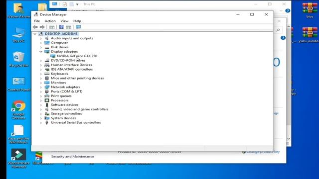This screenshot has height=179, width=319.
Task: Click search magnifier in background window
Action: 278,30
